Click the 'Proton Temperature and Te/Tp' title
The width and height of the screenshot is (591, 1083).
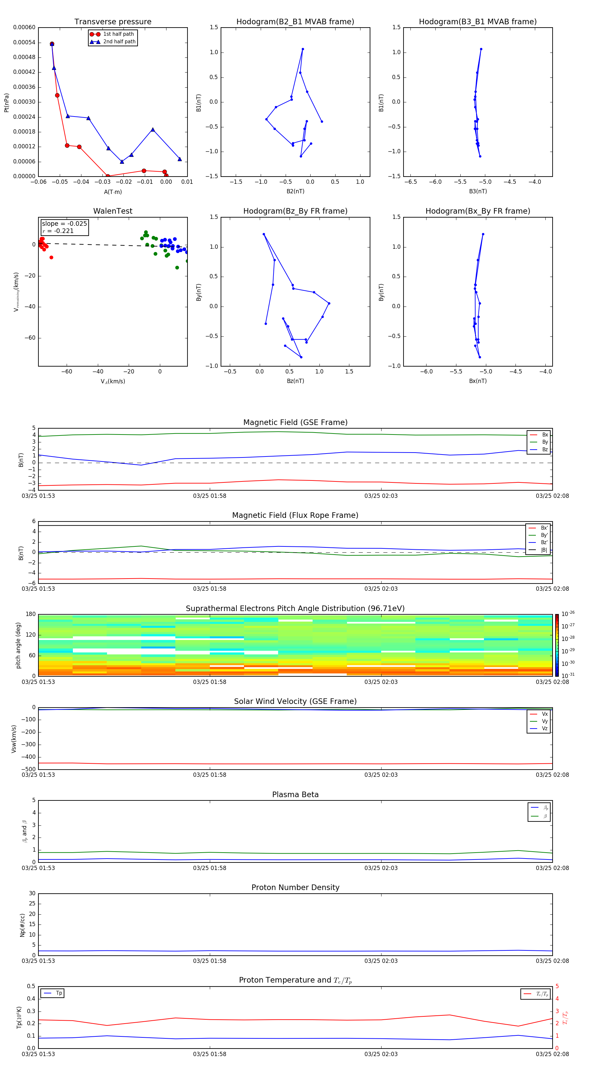click(295, 980)
